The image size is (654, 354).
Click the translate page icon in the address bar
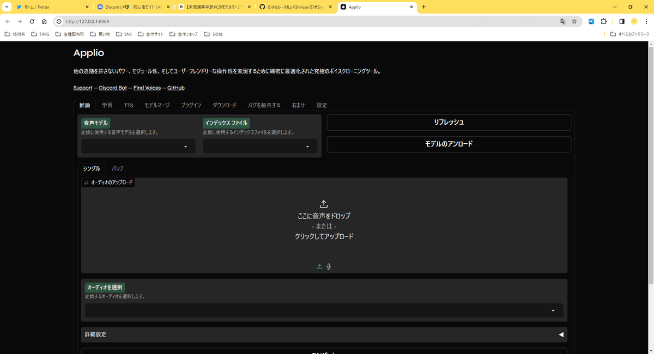563,21
